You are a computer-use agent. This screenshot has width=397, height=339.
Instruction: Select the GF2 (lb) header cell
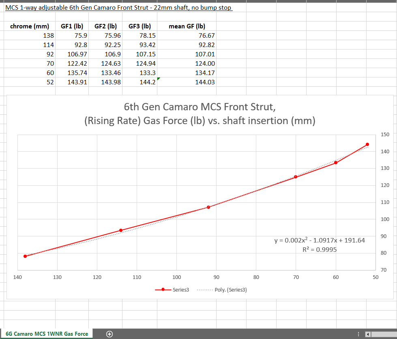(105, 26)
